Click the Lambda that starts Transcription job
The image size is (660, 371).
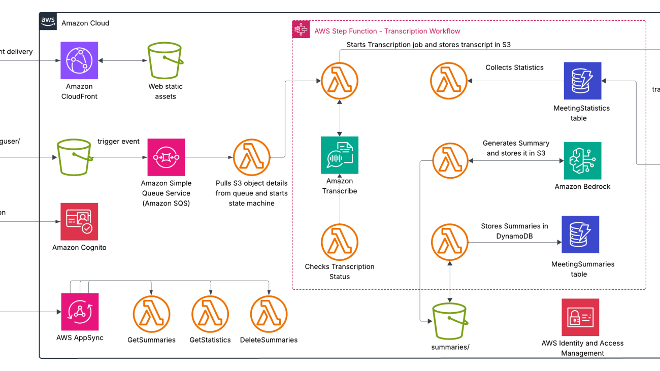tap(340, 80)
